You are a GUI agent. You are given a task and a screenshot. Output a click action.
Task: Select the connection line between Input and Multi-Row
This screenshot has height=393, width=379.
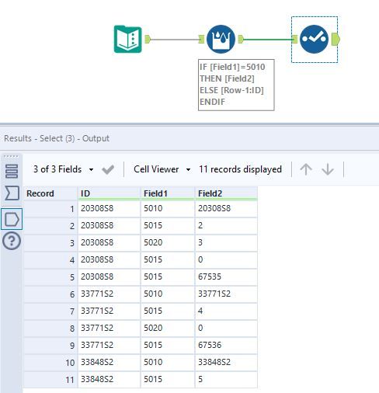point(175,40)
